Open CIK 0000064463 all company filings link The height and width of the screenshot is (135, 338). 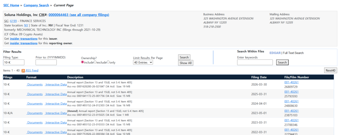click(x=79, y=15)
